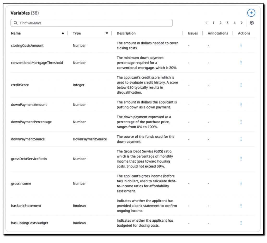Viewport: 267px width, 243px height.
Task: Switch to page 2 of variables
Action: [x=220, y=23]
